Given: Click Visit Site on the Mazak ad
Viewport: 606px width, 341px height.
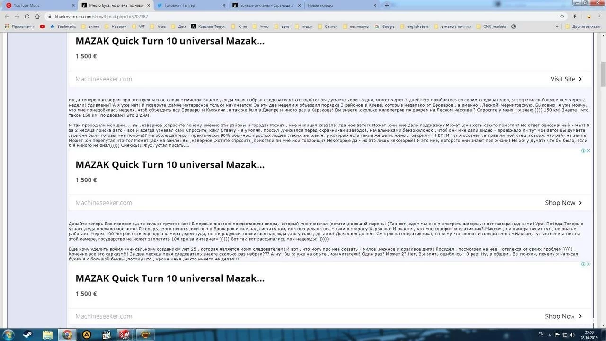Looking at the screenshot, I should [x=566, y=79].
